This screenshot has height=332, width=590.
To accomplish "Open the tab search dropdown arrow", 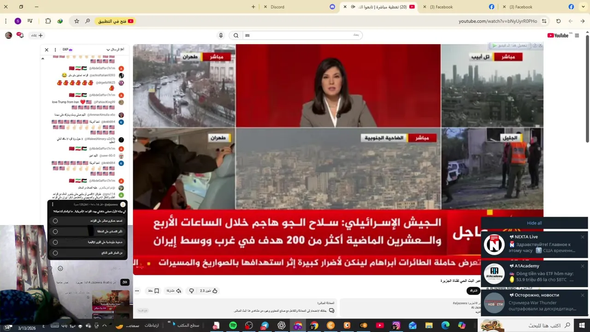I will 583,7.
